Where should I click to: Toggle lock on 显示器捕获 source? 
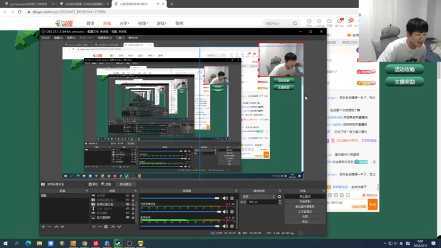pos(133,217)
